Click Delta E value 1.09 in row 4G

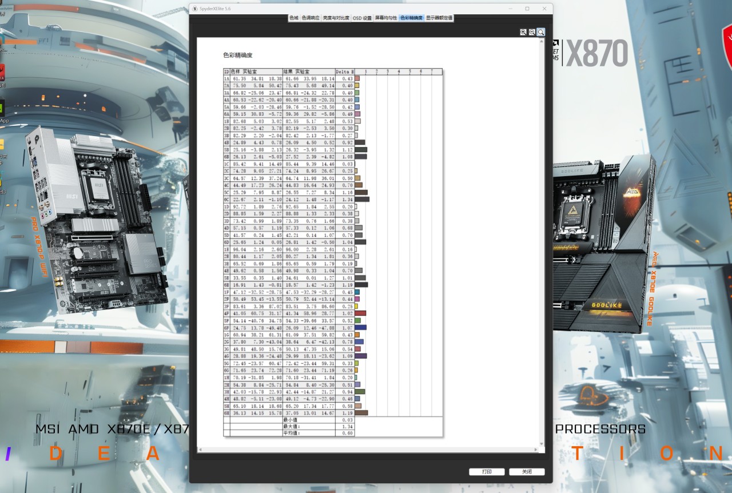tap(347, 356)
